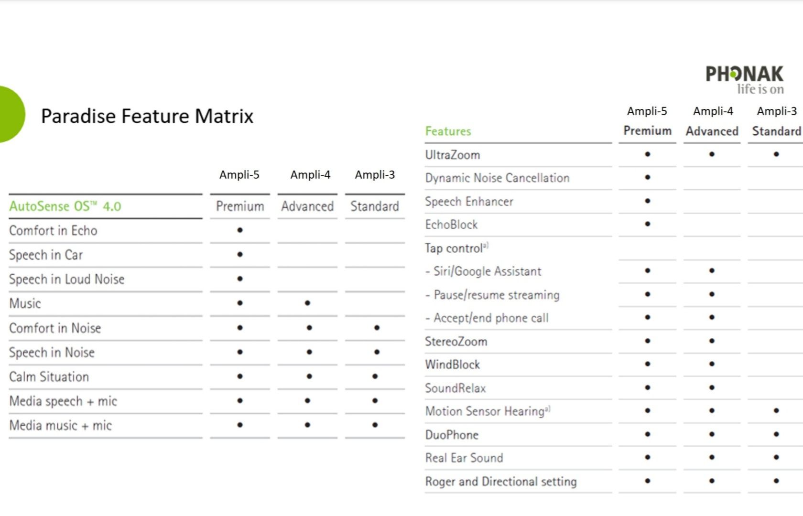Click the Standard dot for Comfort in Noise
This screenshot has width=803, height=516.
click(x=377, y=328)
